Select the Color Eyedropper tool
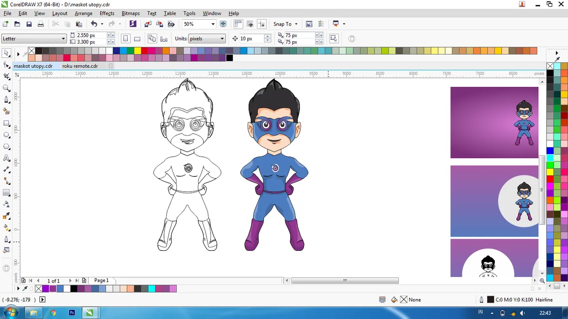Image resolution: width=568 pixels, height=319 pixels. pos(6,216)
